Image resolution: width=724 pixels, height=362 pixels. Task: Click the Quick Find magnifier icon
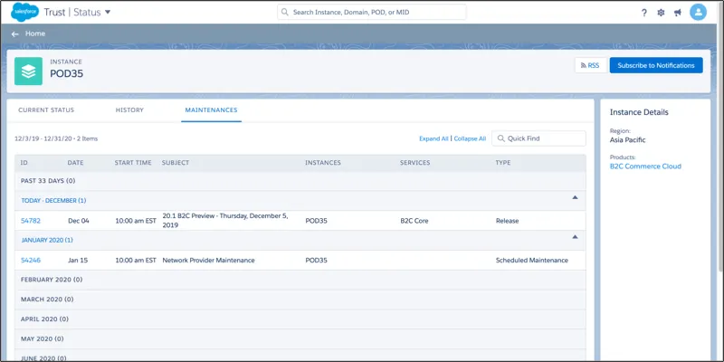coord(500,138)
